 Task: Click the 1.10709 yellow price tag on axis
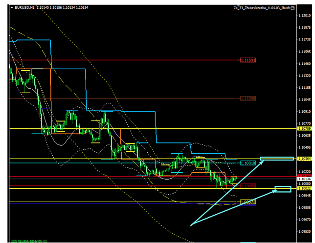point(304,129)
